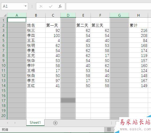
Task: Select column H header
Action: tap(138, 15)
